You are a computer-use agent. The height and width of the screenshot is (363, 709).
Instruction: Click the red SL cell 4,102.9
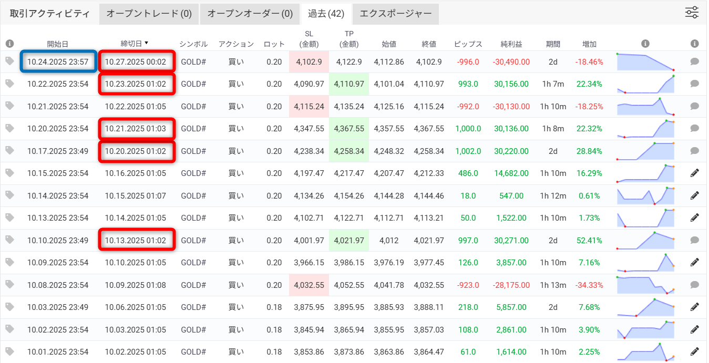(309, 62)
